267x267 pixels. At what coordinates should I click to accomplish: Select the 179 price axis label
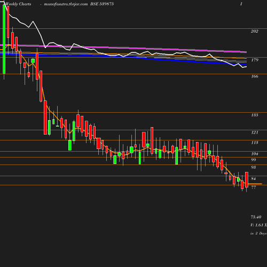tap(255, 60)
